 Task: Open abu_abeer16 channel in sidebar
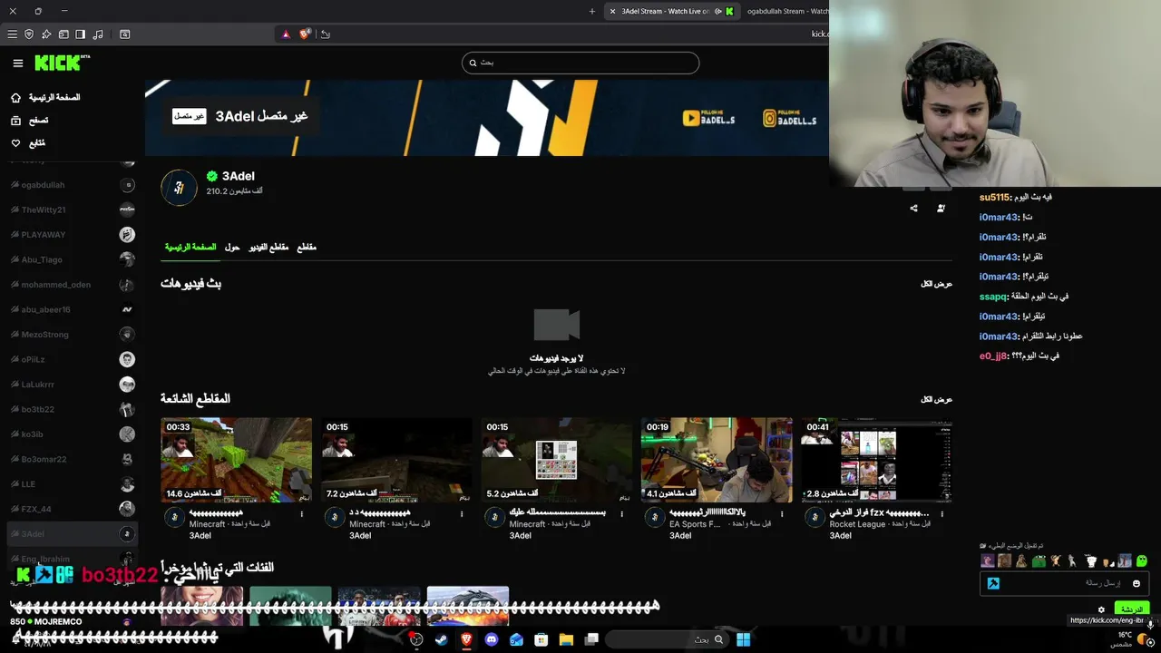pos(72,309)
